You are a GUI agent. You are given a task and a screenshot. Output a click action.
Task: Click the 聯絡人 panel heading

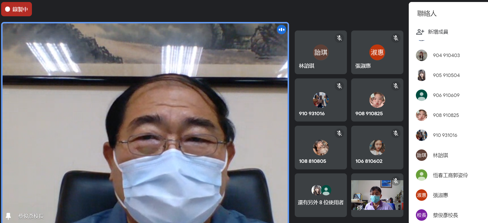pyautogui.click(x=427, y=13)
